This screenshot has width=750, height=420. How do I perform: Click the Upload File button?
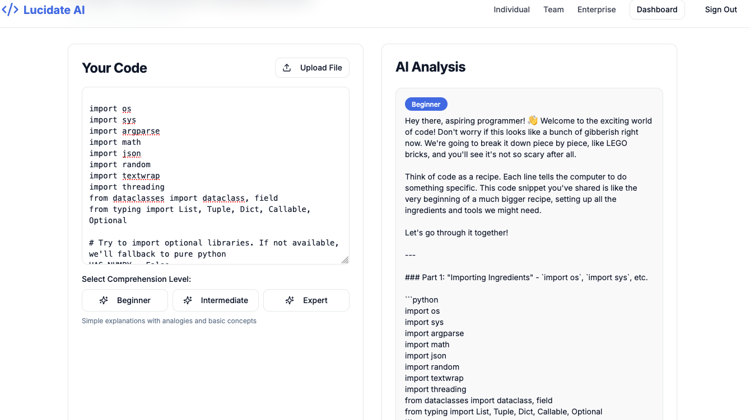(312, 68)
